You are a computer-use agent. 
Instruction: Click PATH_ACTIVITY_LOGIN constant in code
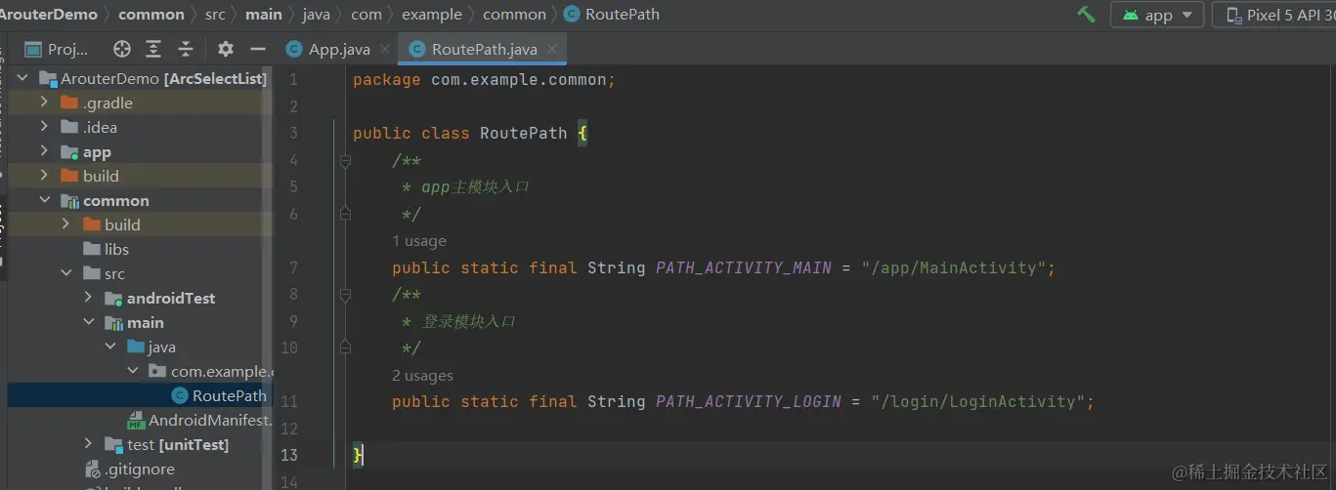tap(749, 401)
